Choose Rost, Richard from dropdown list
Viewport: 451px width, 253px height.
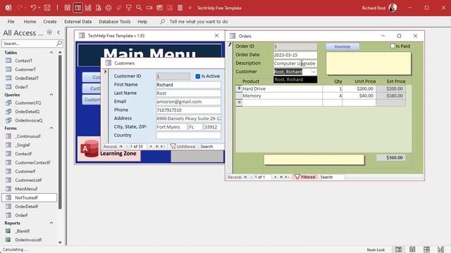click(x=295, y=79)
